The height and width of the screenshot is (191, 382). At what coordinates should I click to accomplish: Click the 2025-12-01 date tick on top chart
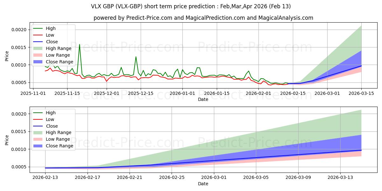click(x=107, y=93)
